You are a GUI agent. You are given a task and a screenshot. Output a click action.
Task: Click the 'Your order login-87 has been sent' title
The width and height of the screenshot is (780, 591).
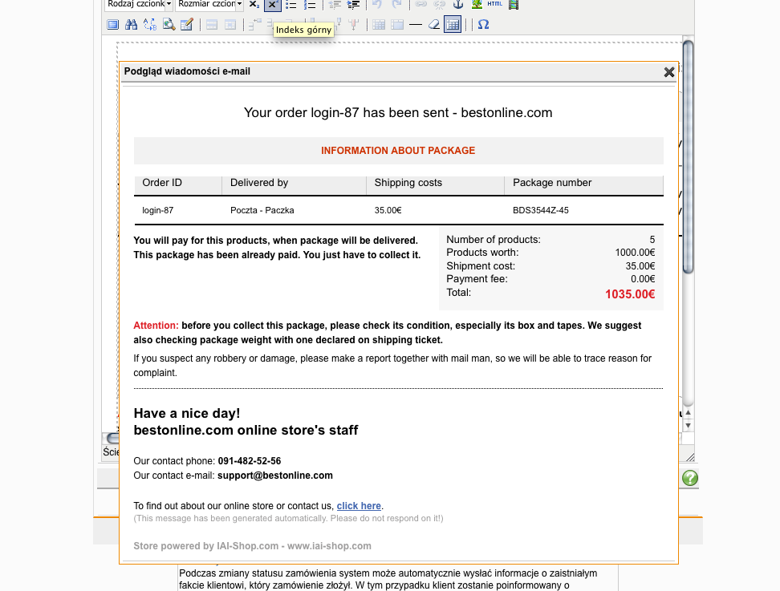(x=398, y=113)
